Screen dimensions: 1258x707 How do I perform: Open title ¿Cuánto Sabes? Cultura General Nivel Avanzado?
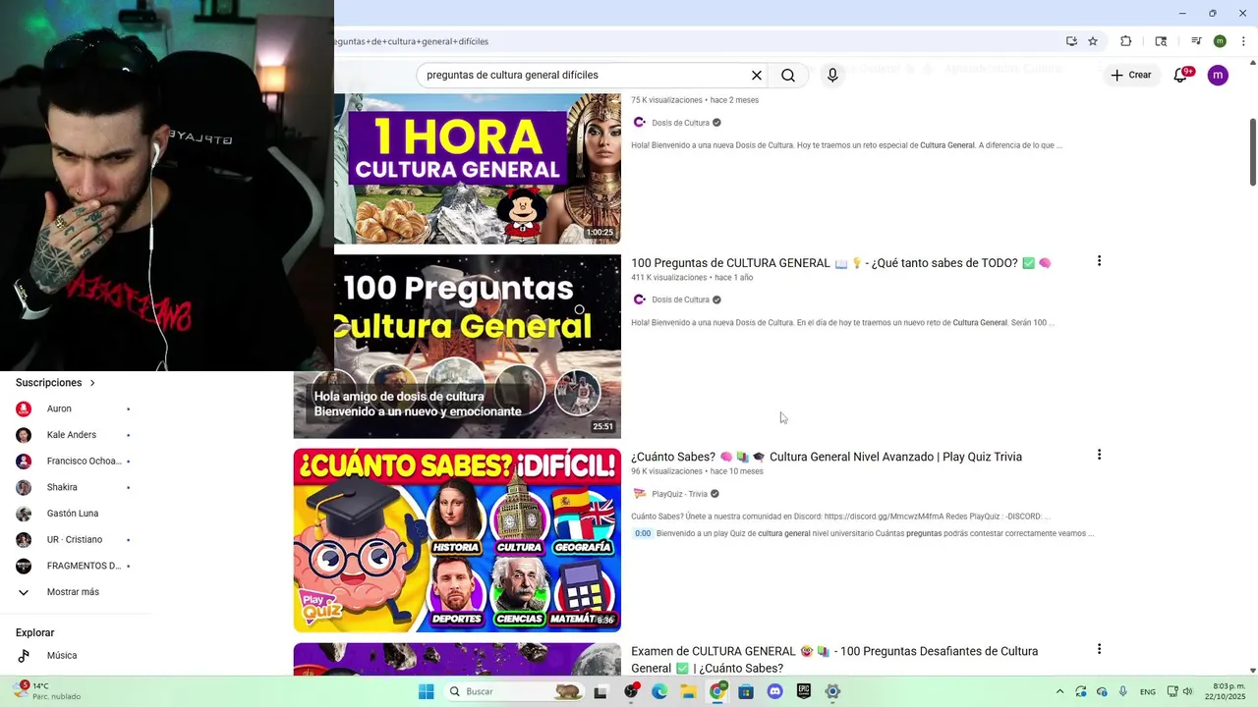[827, 457]
